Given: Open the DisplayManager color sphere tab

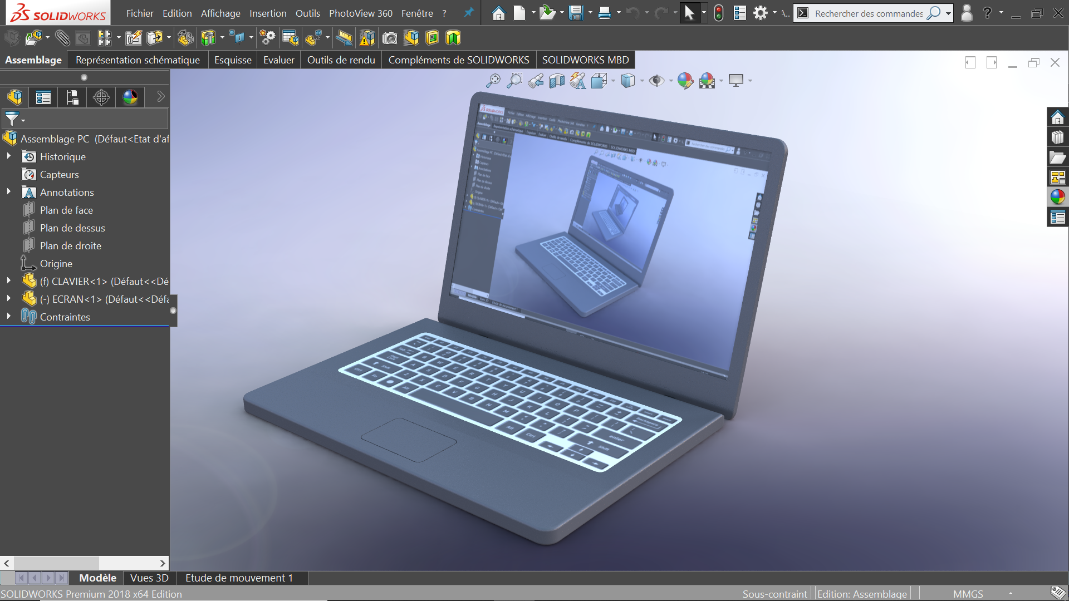Looking at the screenshot, I should click(130, 97).
